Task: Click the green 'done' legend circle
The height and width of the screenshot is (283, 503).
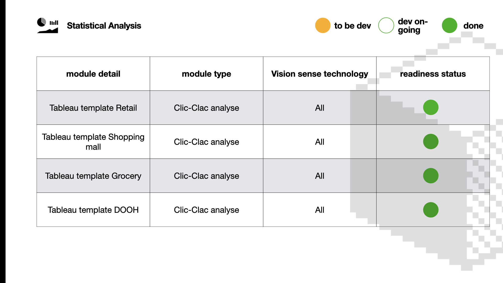Action: [450, 25]
